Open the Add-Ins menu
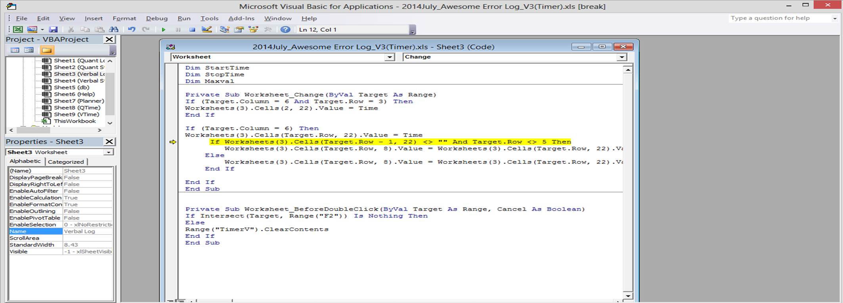 coord(241,18)
